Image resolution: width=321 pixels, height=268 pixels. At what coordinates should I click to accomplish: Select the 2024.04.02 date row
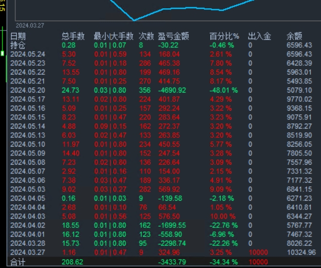(x=28, y=225)
